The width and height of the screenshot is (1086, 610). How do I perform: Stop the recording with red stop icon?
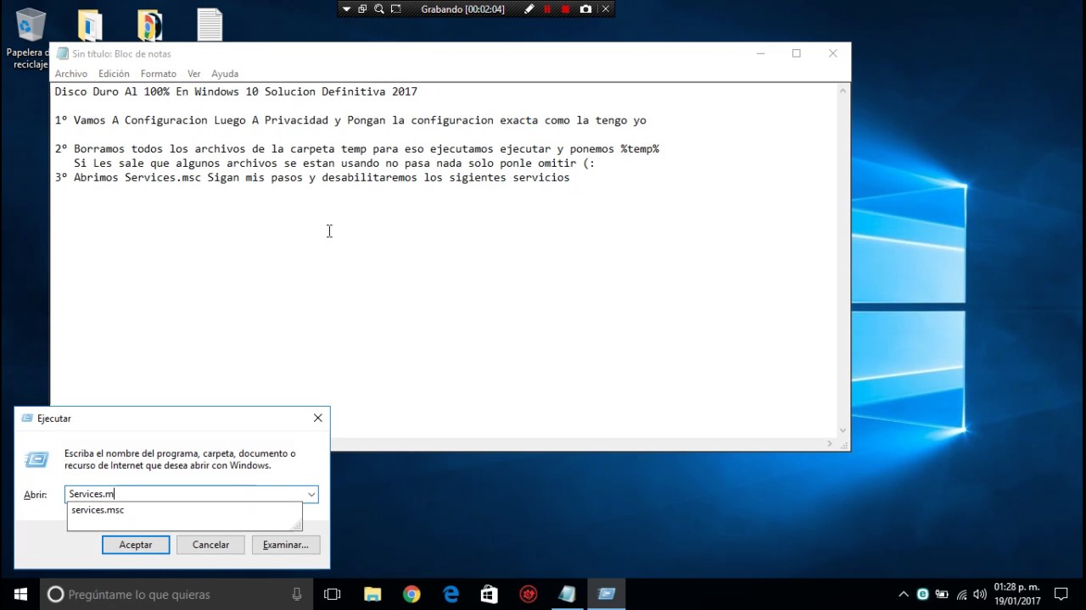tap(566, 9)
